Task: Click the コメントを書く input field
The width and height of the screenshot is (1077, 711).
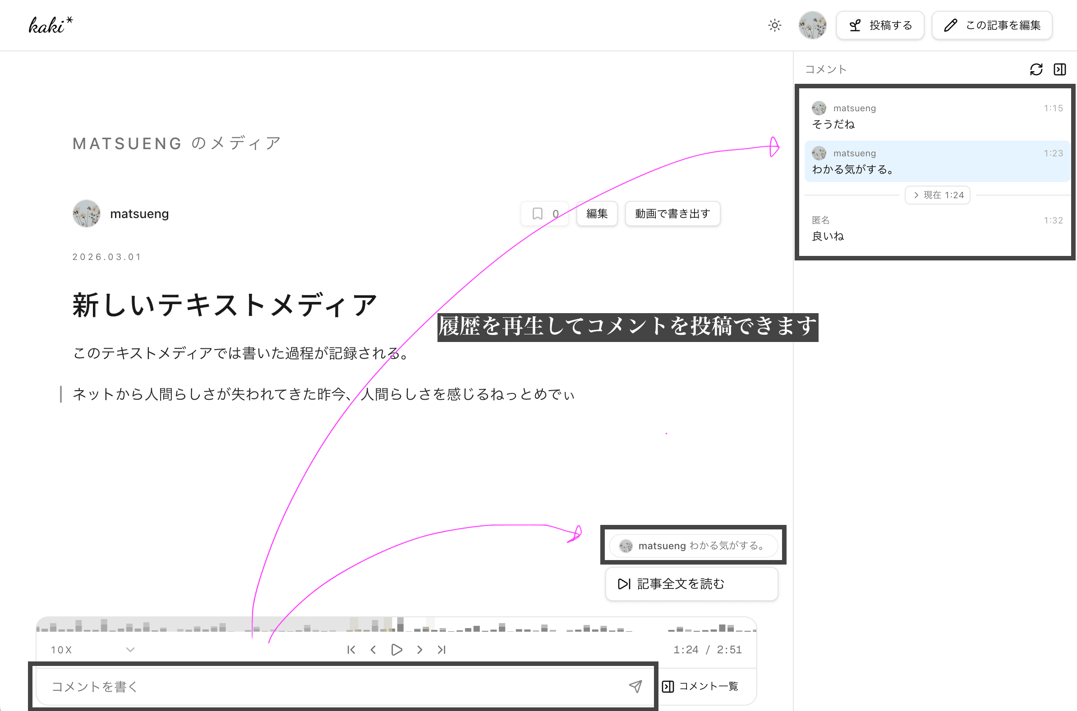Action: [318, 687]
